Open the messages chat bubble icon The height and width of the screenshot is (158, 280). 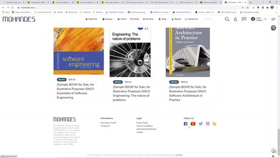click(244, 19)
